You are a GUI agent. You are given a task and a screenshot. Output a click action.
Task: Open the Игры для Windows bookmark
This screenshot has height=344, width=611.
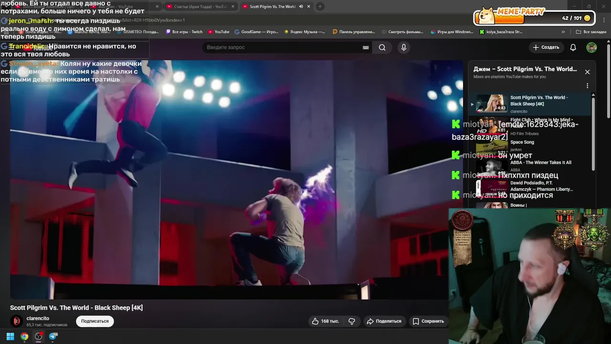452,32
